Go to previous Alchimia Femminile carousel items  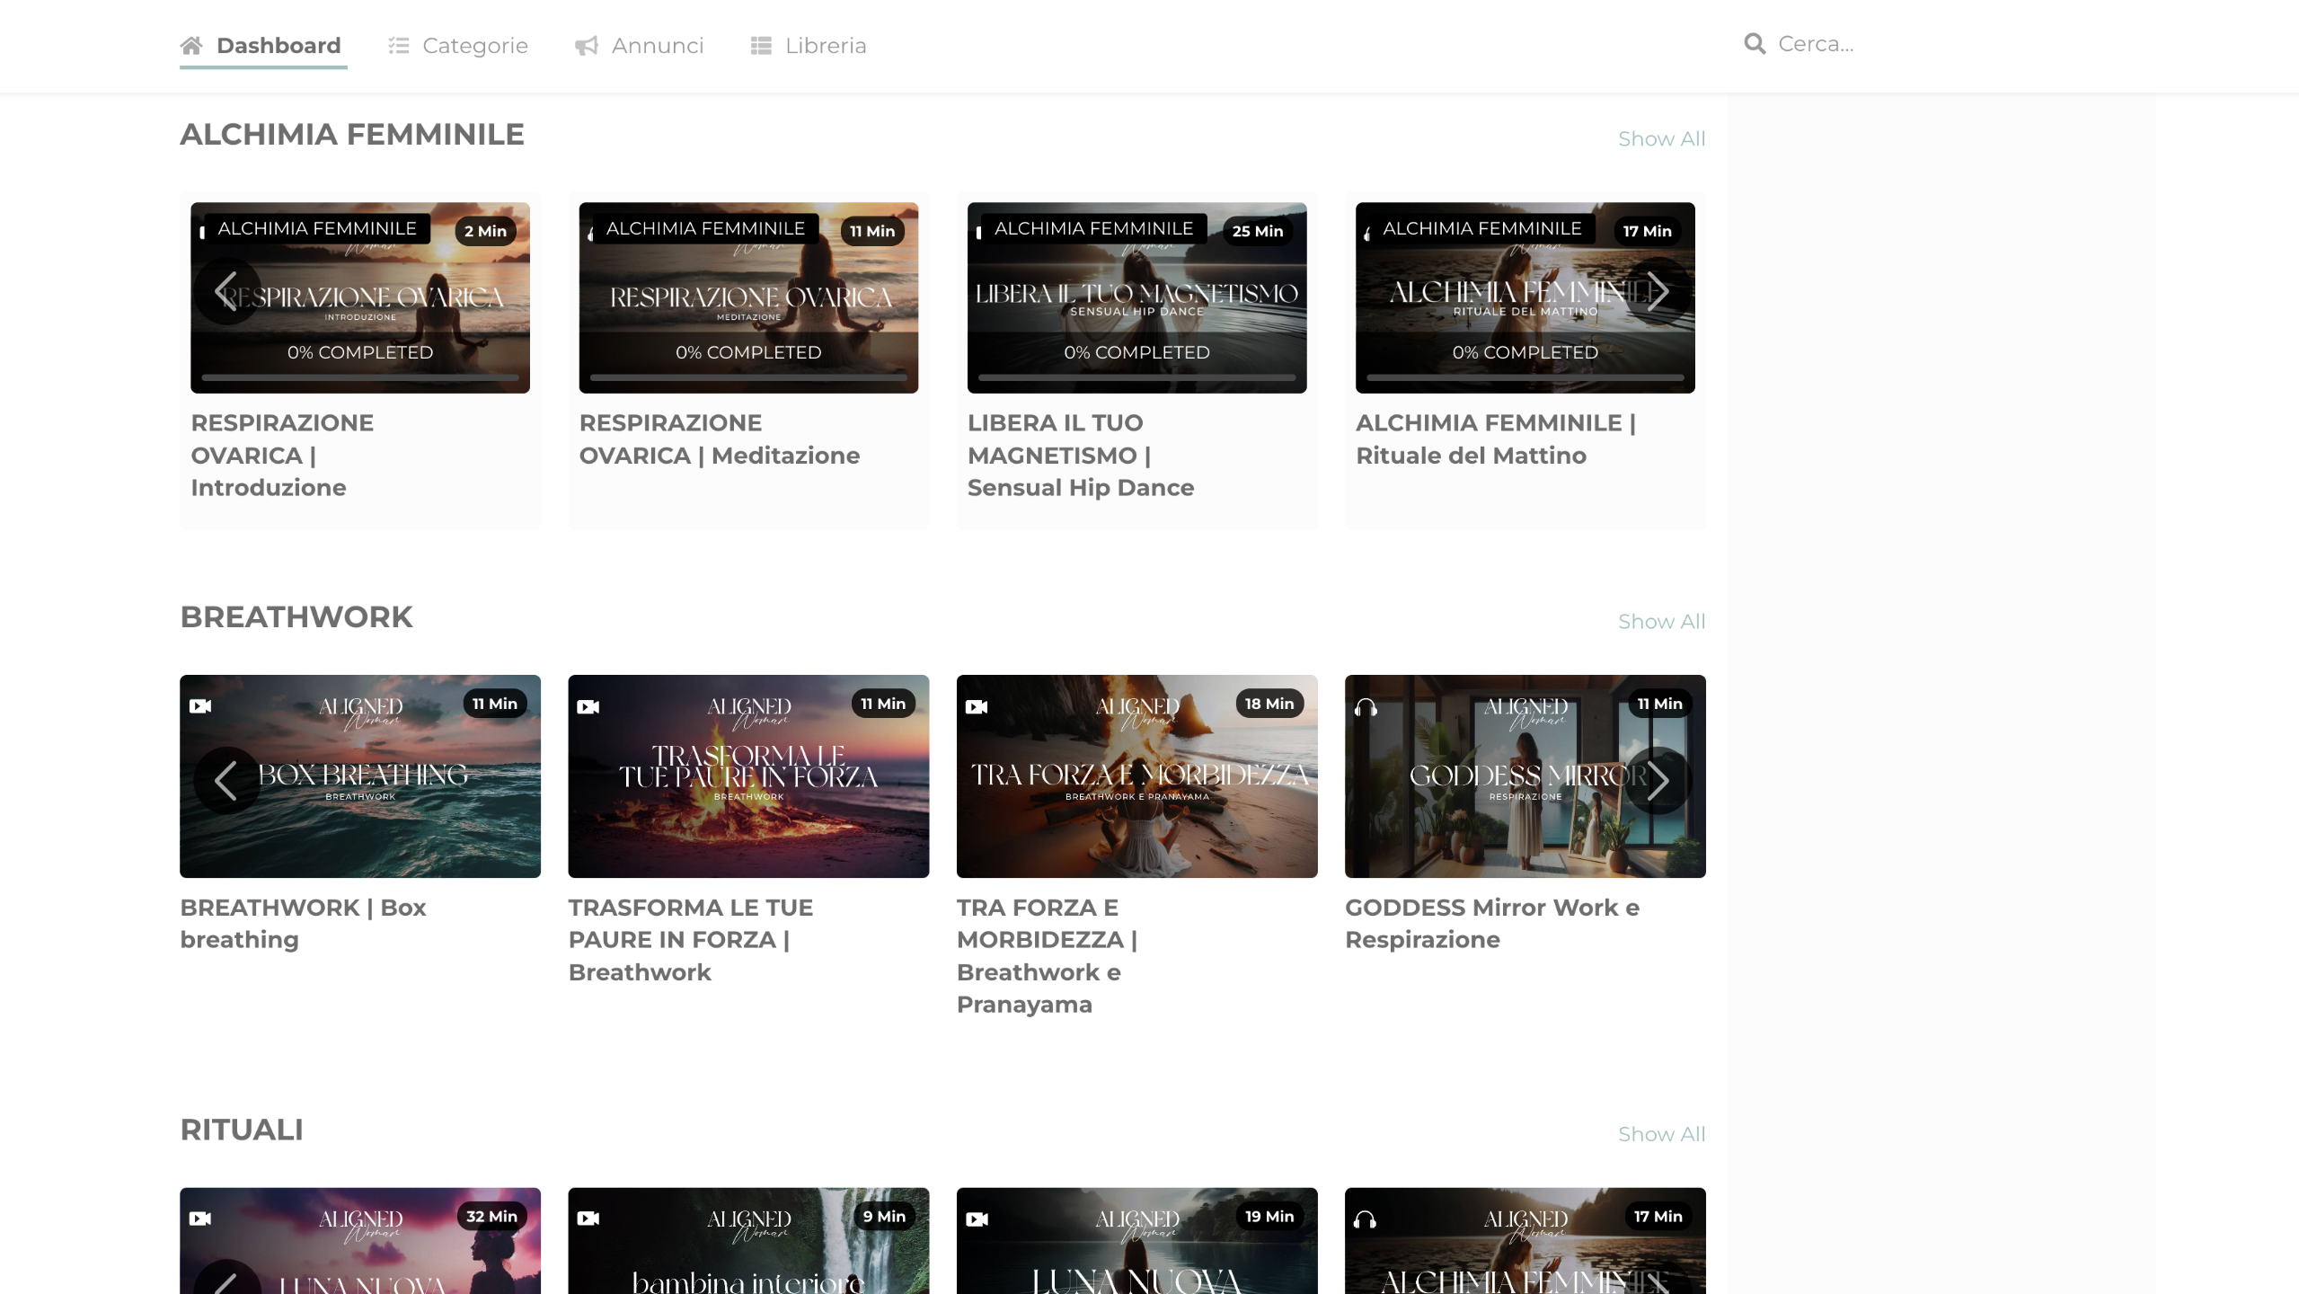tap(226, 291)
